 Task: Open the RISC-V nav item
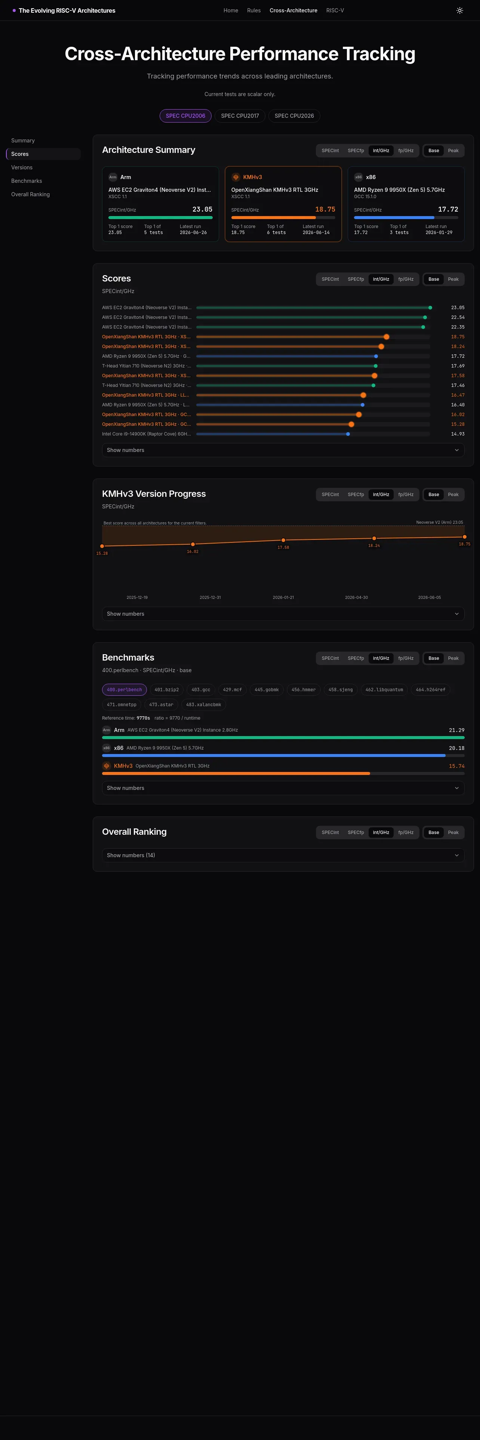coord(335,10)
